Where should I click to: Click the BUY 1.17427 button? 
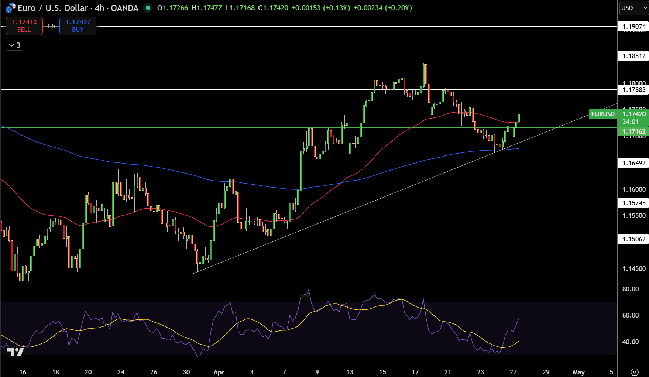click(78, 26)
